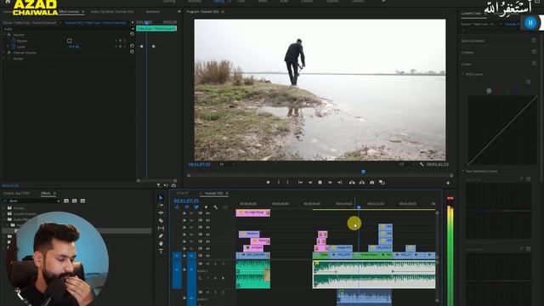Click home icon at top left
Screen dimensions: 544x306
click(x=8, y=2)
